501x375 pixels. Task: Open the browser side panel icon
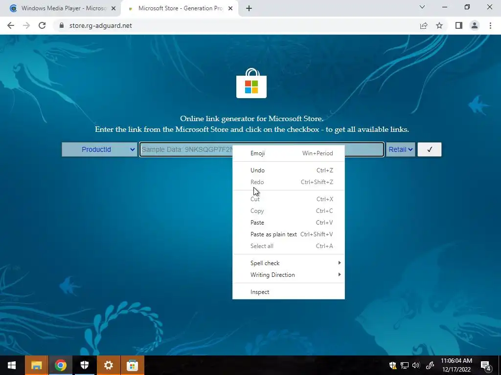459,25
